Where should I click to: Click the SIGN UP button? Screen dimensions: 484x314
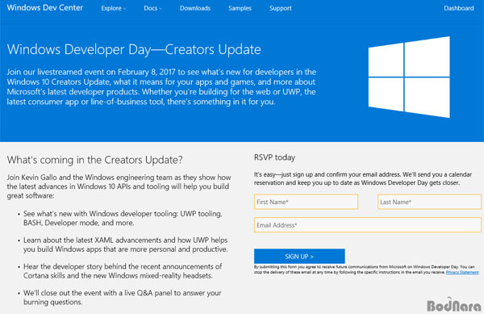(x=299, y=256)
